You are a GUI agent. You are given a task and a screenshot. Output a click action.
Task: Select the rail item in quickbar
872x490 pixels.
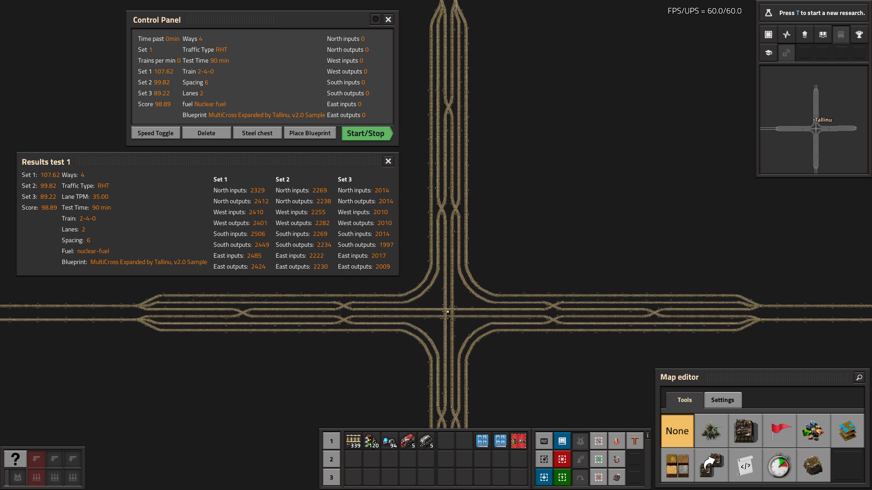click(x=353, y=441)
